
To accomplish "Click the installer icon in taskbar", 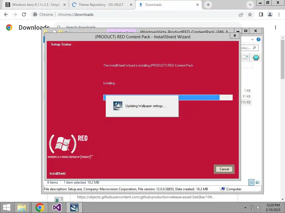I will point(74,207).
